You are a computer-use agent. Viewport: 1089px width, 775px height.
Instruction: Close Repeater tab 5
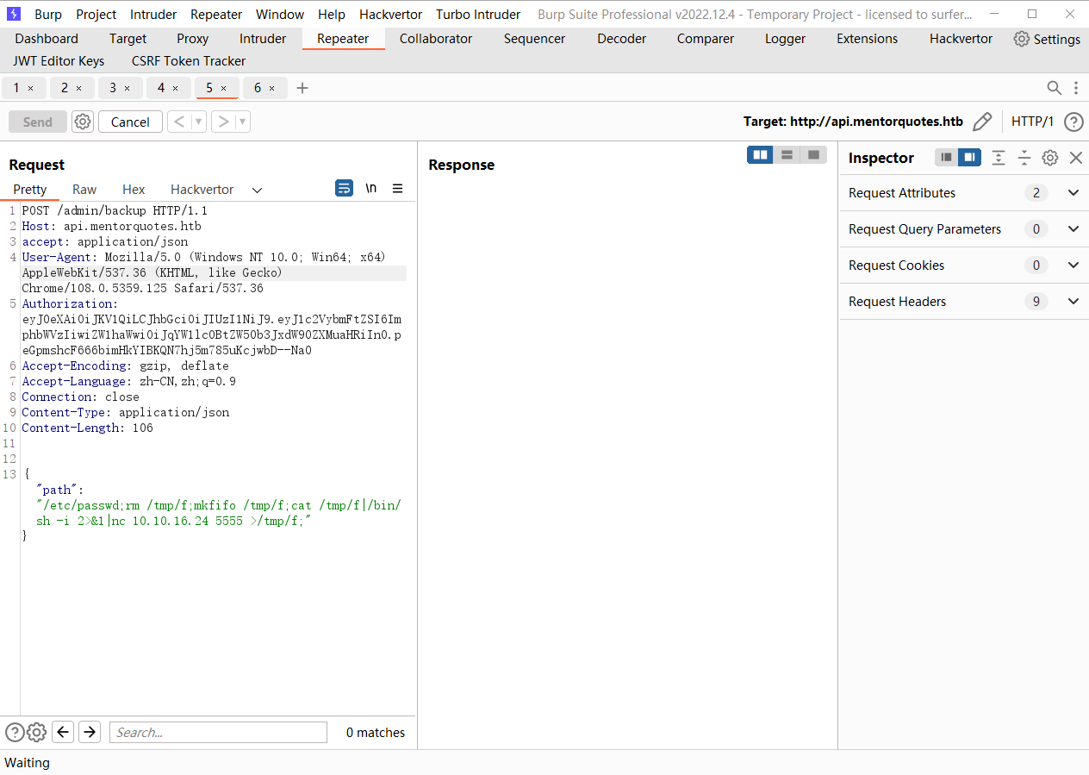tap(224, 88)
